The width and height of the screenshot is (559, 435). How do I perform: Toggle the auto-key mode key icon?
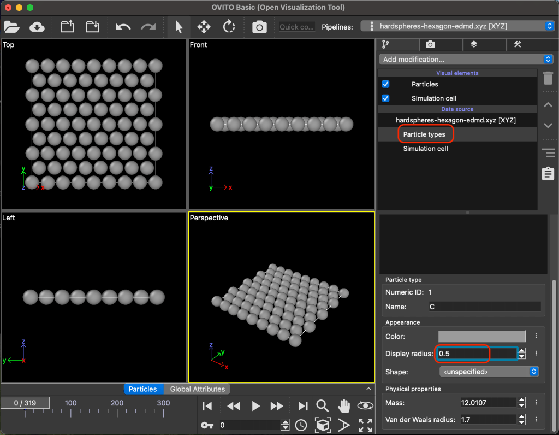tap(207, 425)
